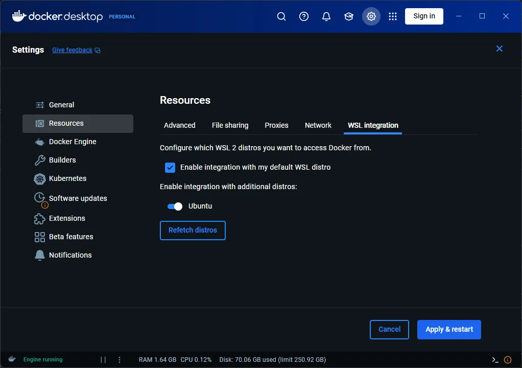
Task: Open the notifications bell in header
Action: click(x=326, y=16)
